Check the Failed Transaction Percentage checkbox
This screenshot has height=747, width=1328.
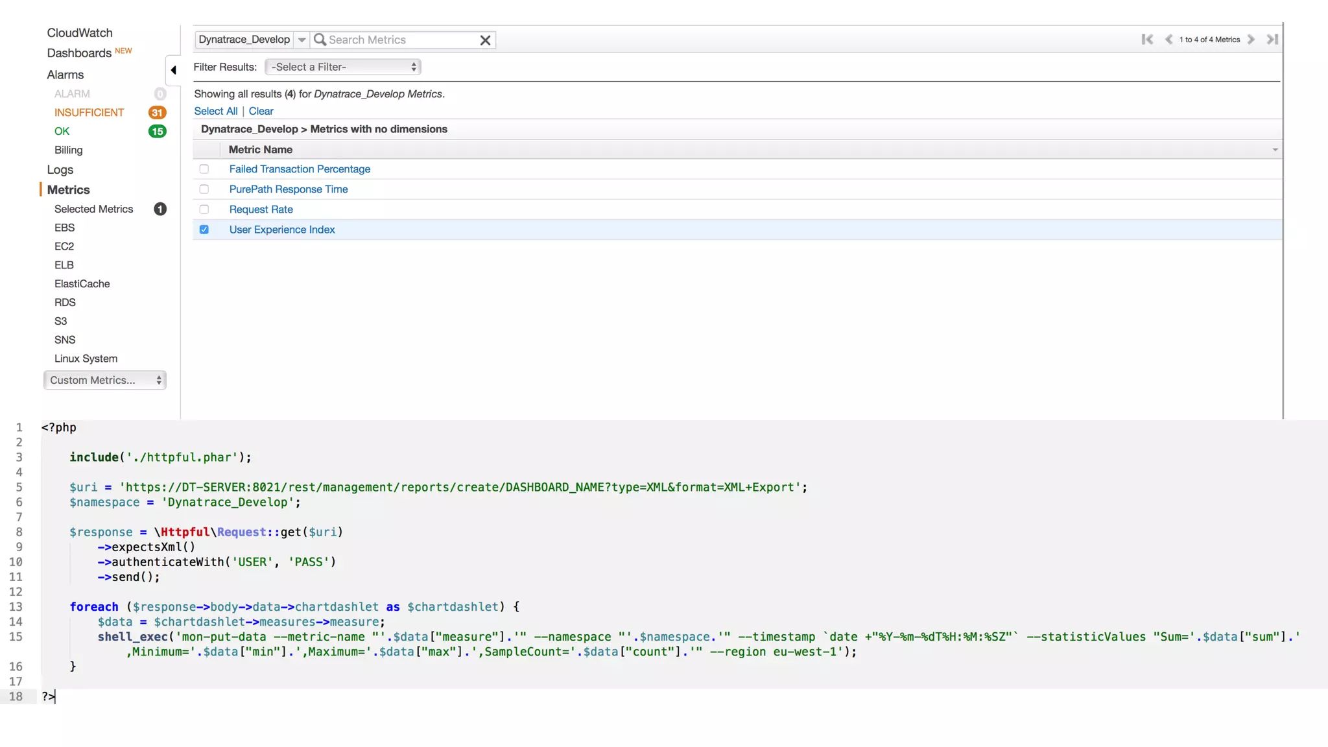204,169
